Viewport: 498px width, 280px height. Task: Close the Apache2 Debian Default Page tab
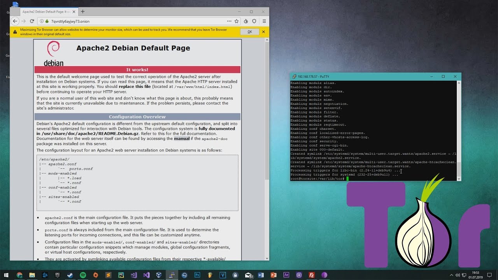[75, 12]
